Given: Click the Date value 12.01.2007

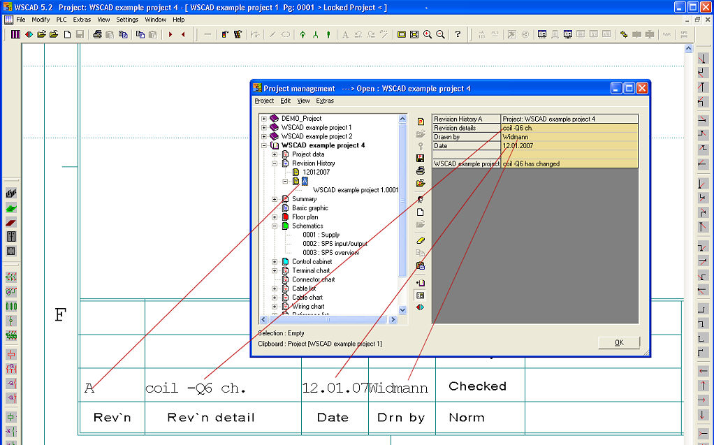Looking at the screenshot, I should coord(569,146).
